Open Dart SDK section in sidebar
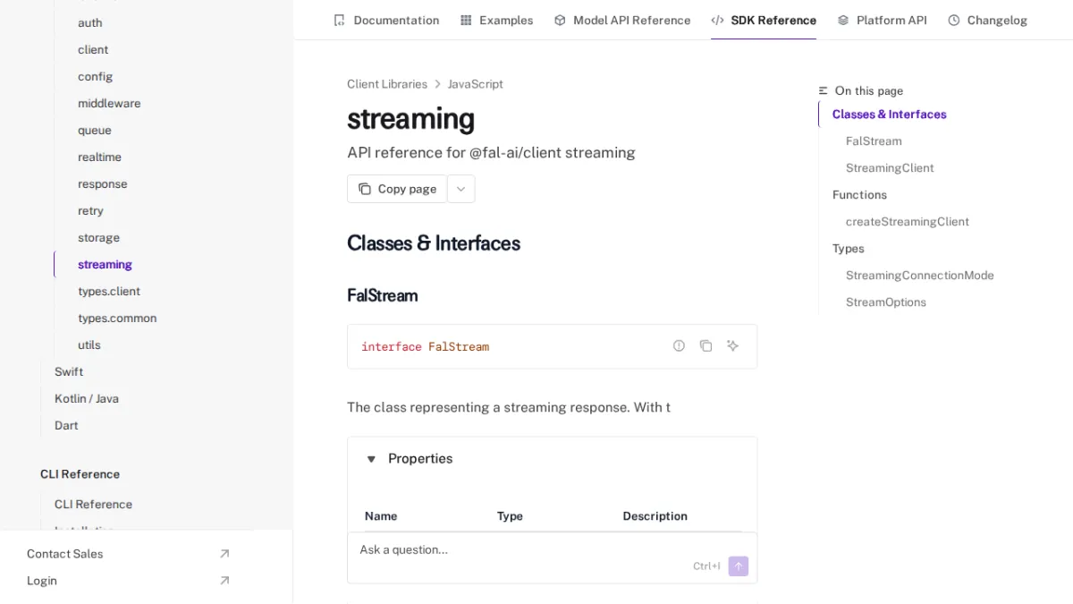1073x604 pixels. pyautogui.click(x=66, y=425)
